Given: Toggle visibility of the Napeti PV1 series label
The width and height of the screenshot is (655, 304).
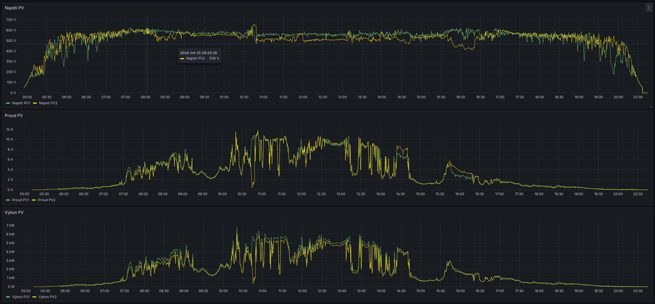Looking at the screenshot, I should [21, 103].
